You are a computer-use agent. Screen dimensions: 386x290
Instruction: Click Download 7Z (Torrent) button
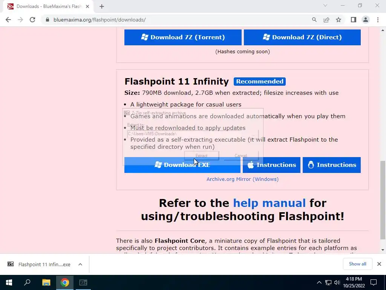[183, 37]
